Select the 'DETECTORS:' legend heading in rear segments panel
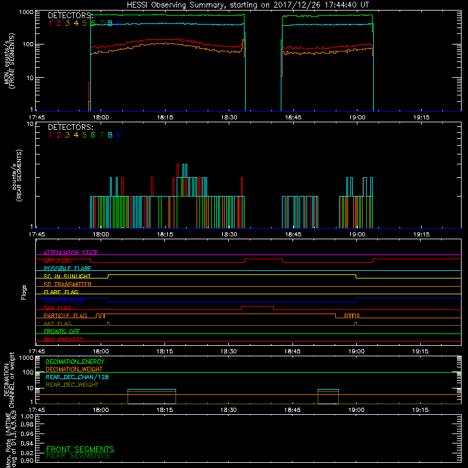Image resolution: width=468 pixels, height=468 pixels. 71,127
